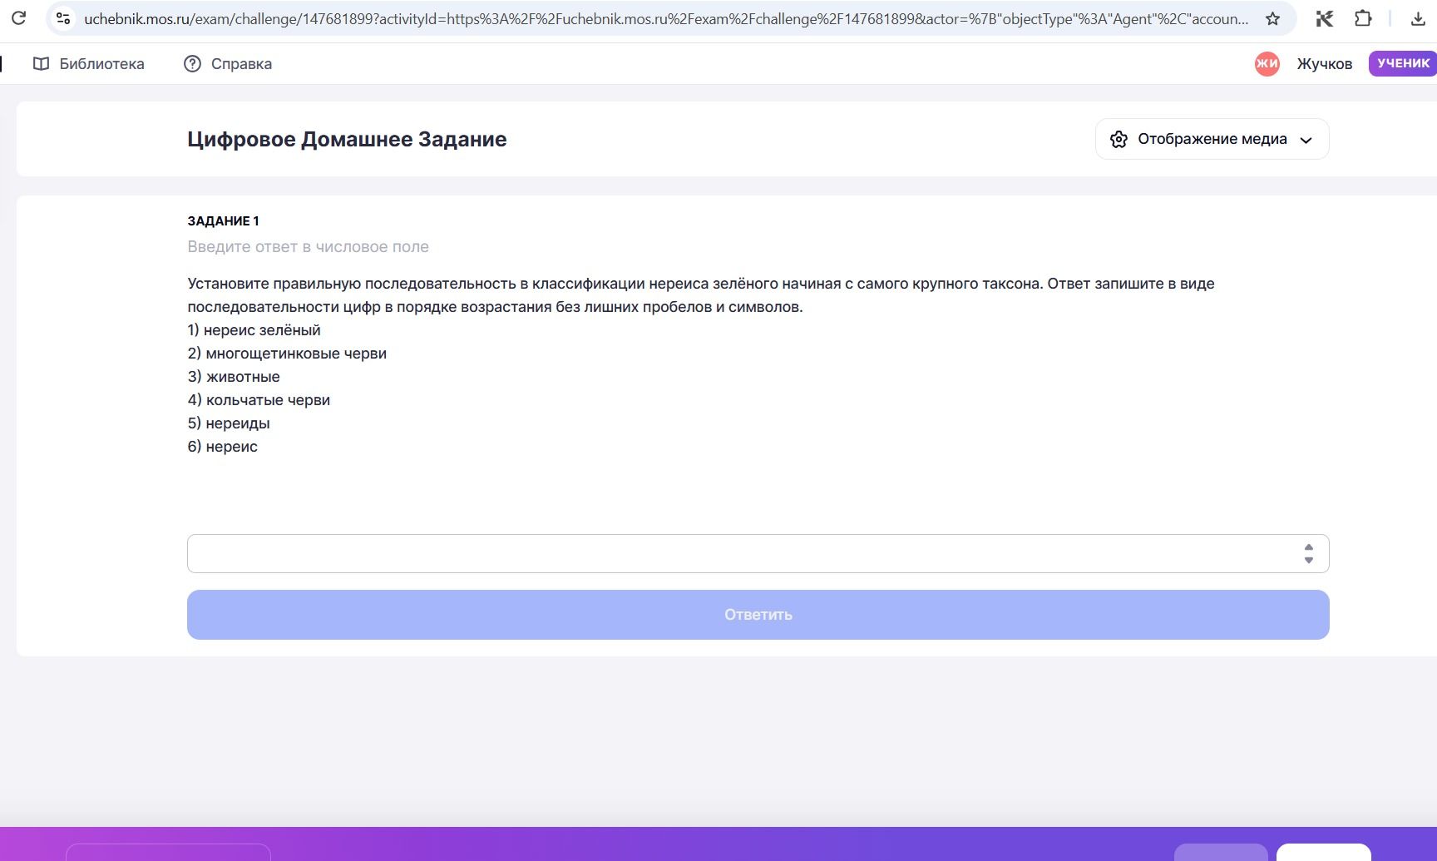Click the ЗАДАНИЕ 1 label

tap(223, 221)
